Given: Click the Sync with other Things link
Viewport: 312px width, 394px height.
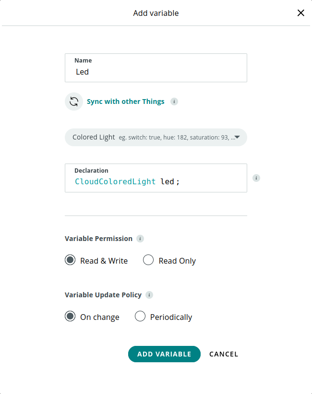Looking at the screenshot, I should (x=125, y=102).
